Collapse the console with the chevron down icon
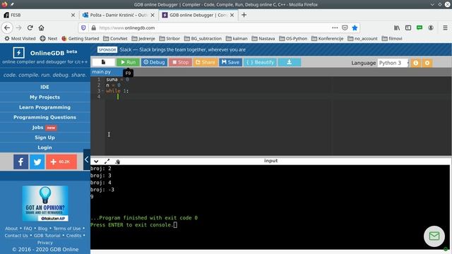The image size is (452, 254). coord(96,162)
